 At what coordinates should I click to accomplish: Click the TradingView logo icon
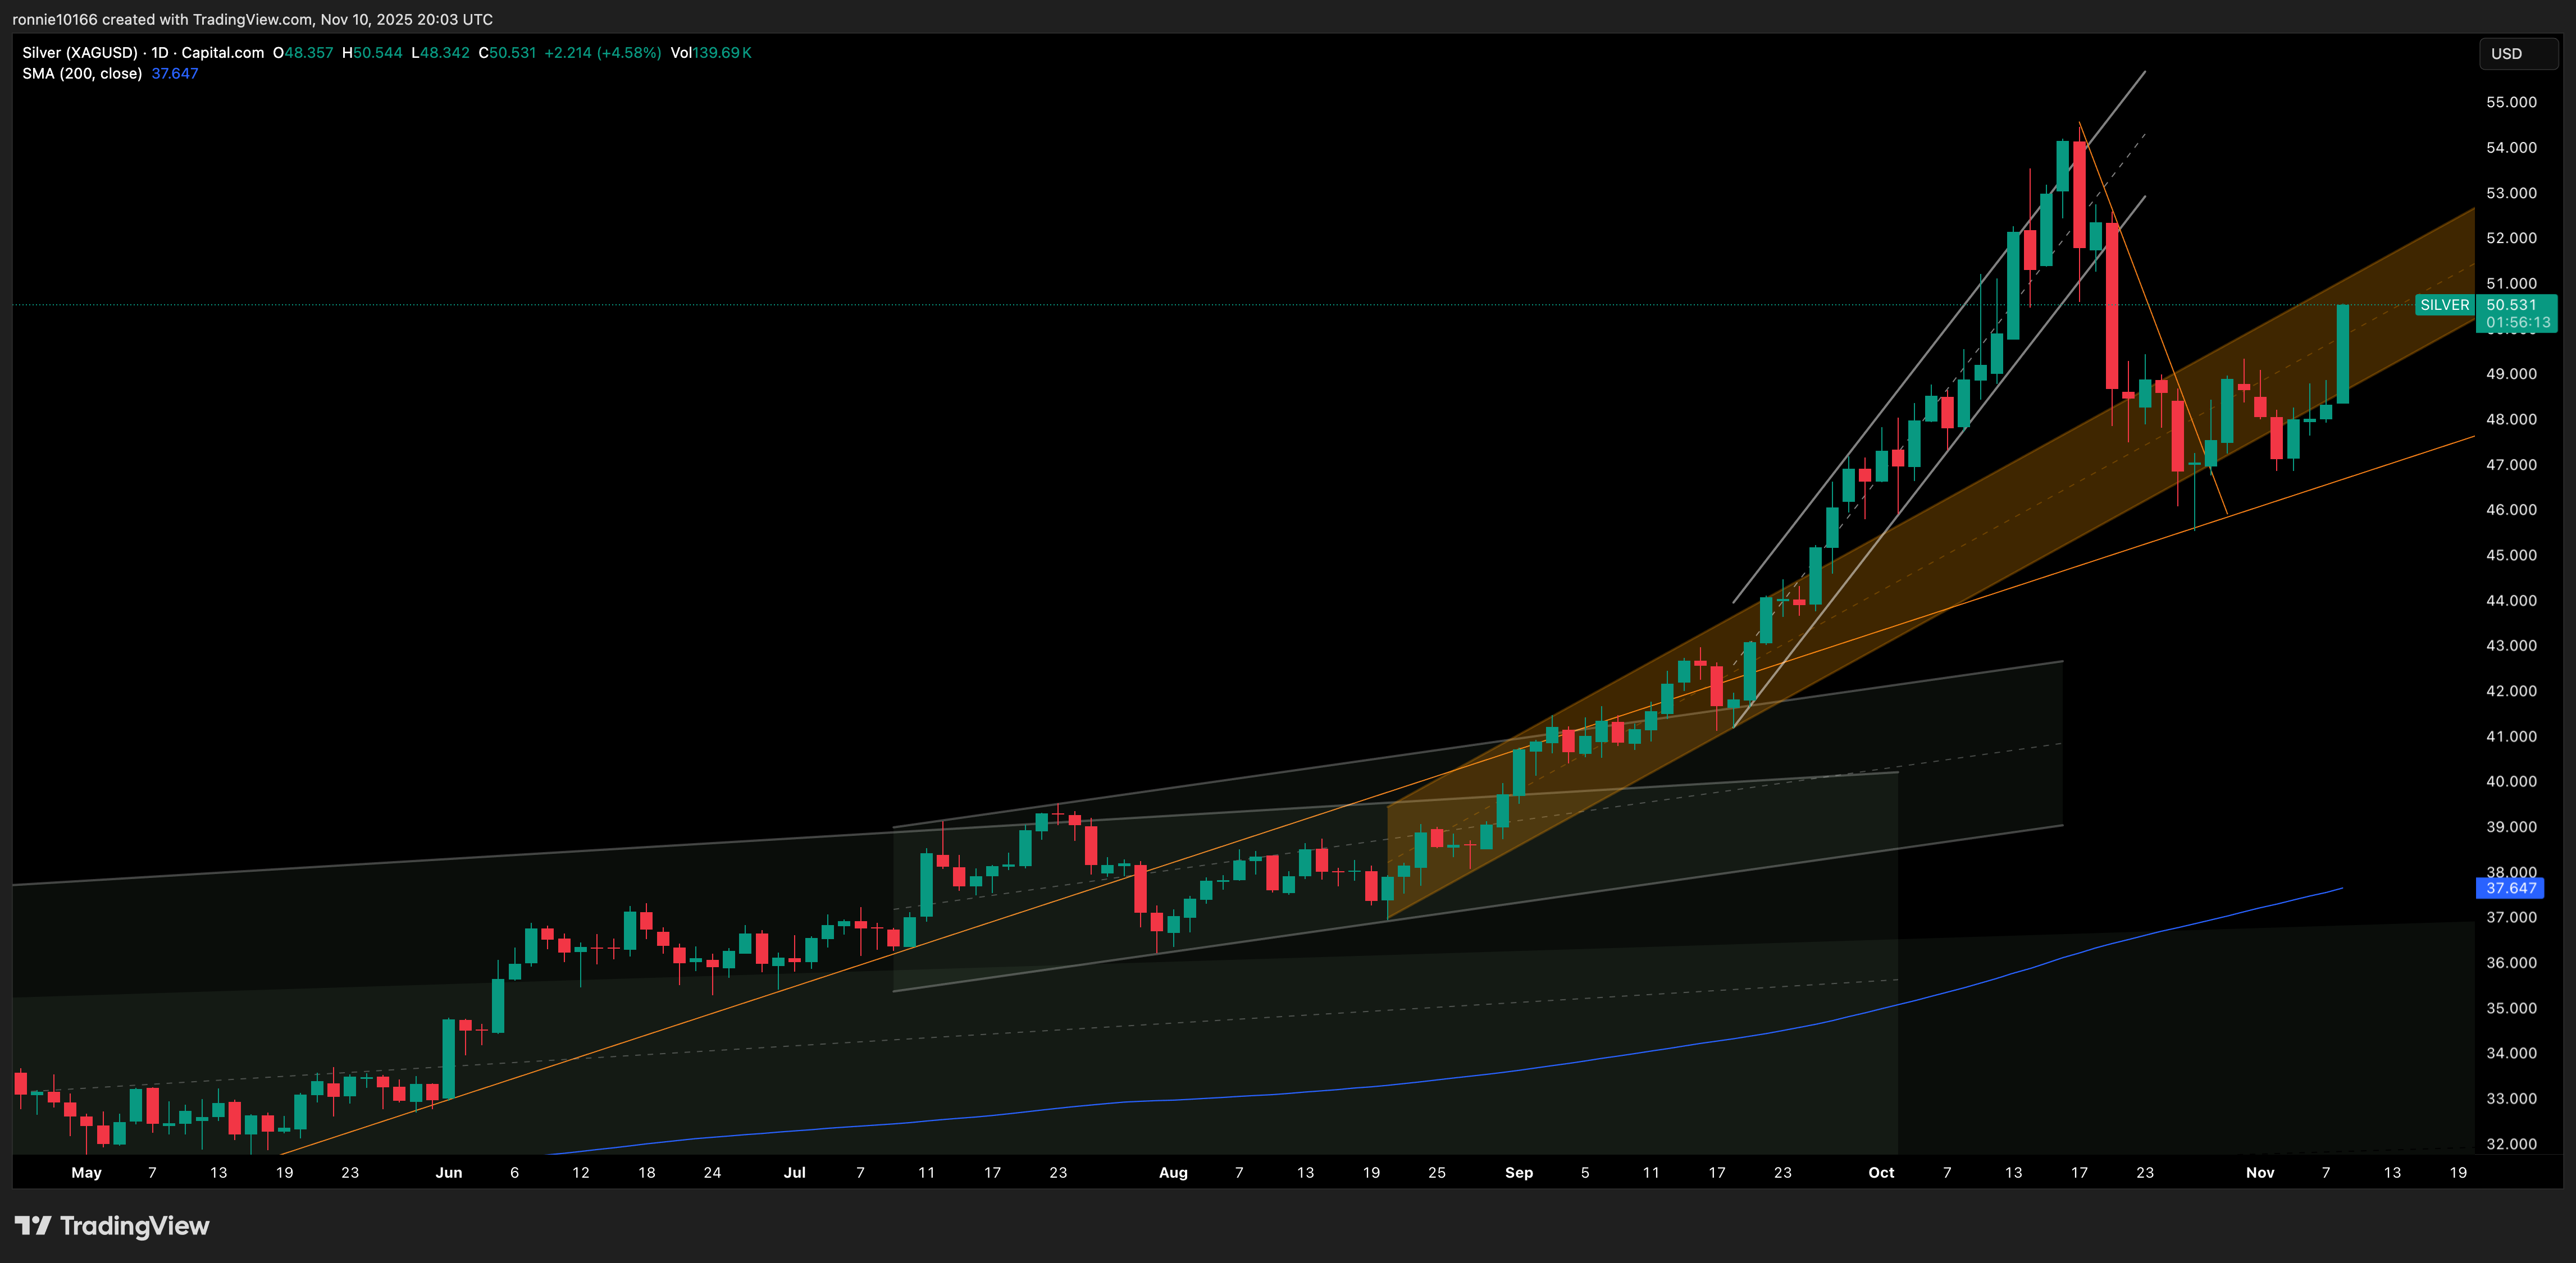coord(32,1225)
